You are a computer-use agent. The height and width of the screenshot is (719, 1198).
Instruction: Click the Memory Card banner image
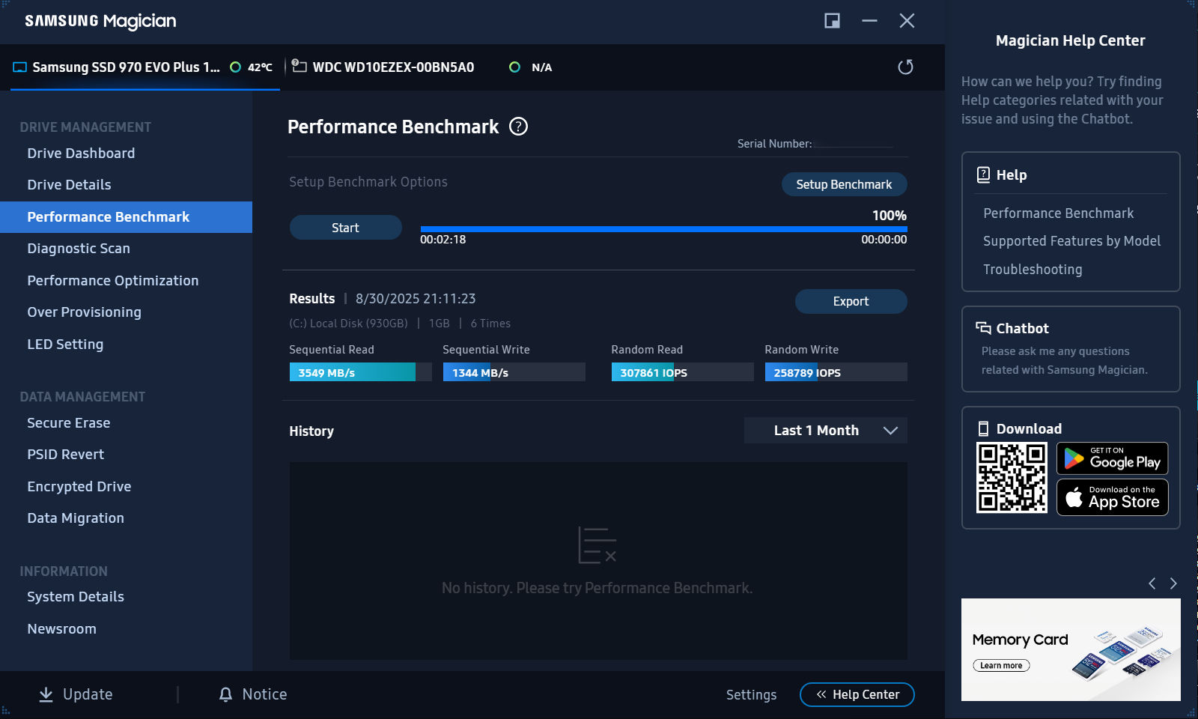pyautogui.click(x=1071, y=649)
